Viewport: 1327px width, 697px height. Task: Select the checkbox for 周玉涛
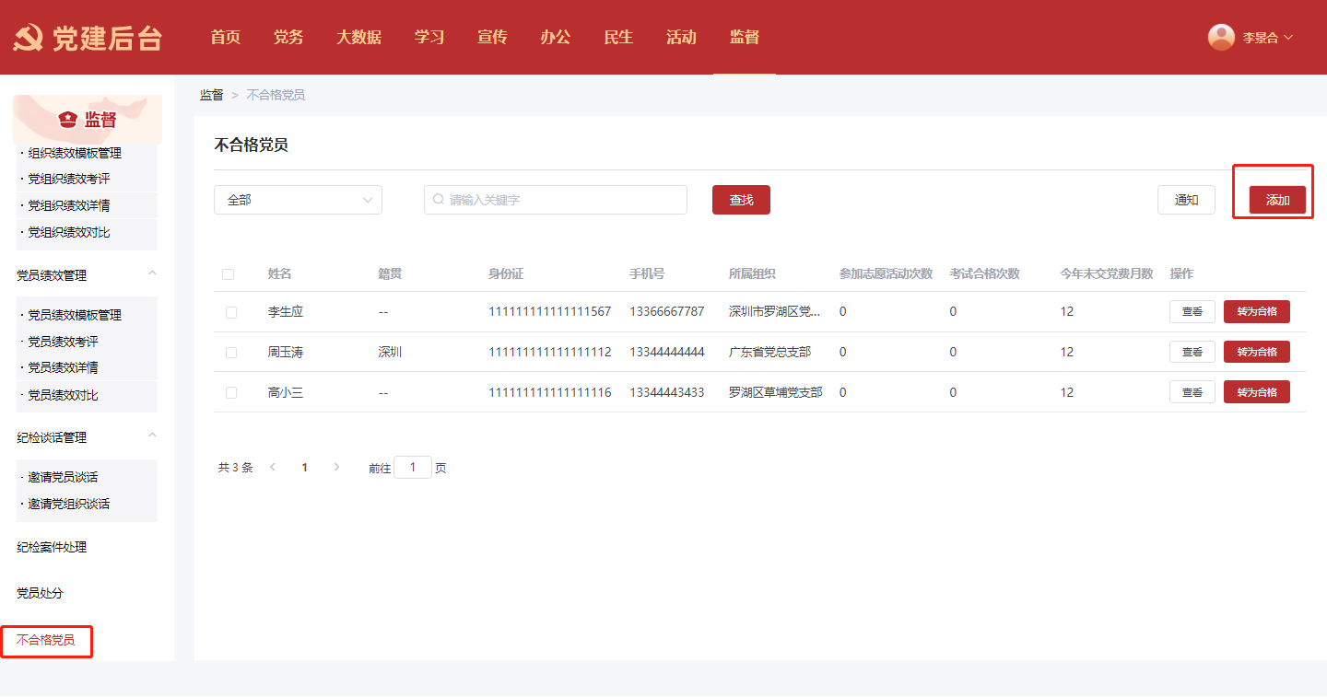click(x=231, y=353)
